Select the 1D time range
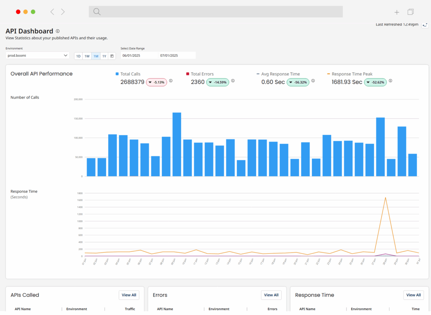 click(x=78, y=56)
